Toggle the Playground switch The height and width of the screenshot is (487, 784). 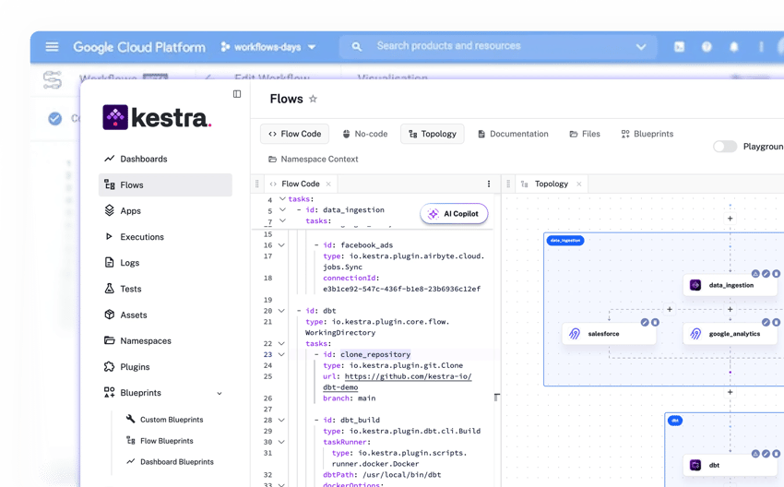coord(725,147)
